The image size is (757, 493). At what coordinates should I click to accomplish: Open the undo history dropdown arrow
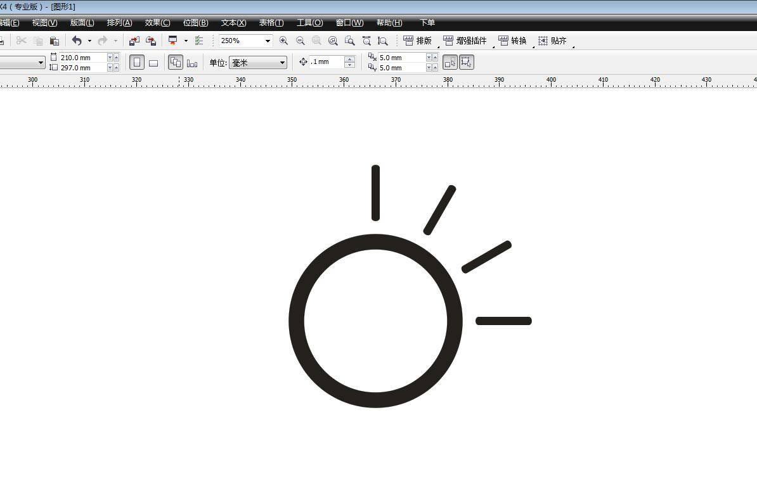89,41
